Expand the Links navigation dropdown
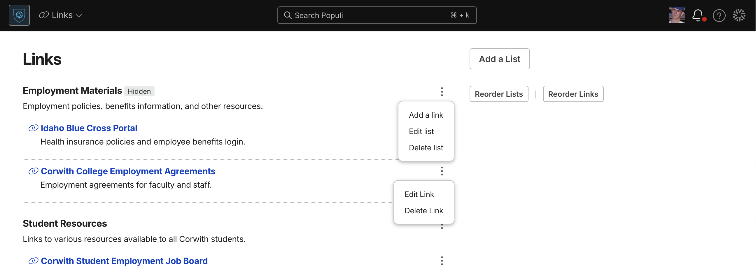This screenshot has width=756, height=271. [x=60, y=15]
